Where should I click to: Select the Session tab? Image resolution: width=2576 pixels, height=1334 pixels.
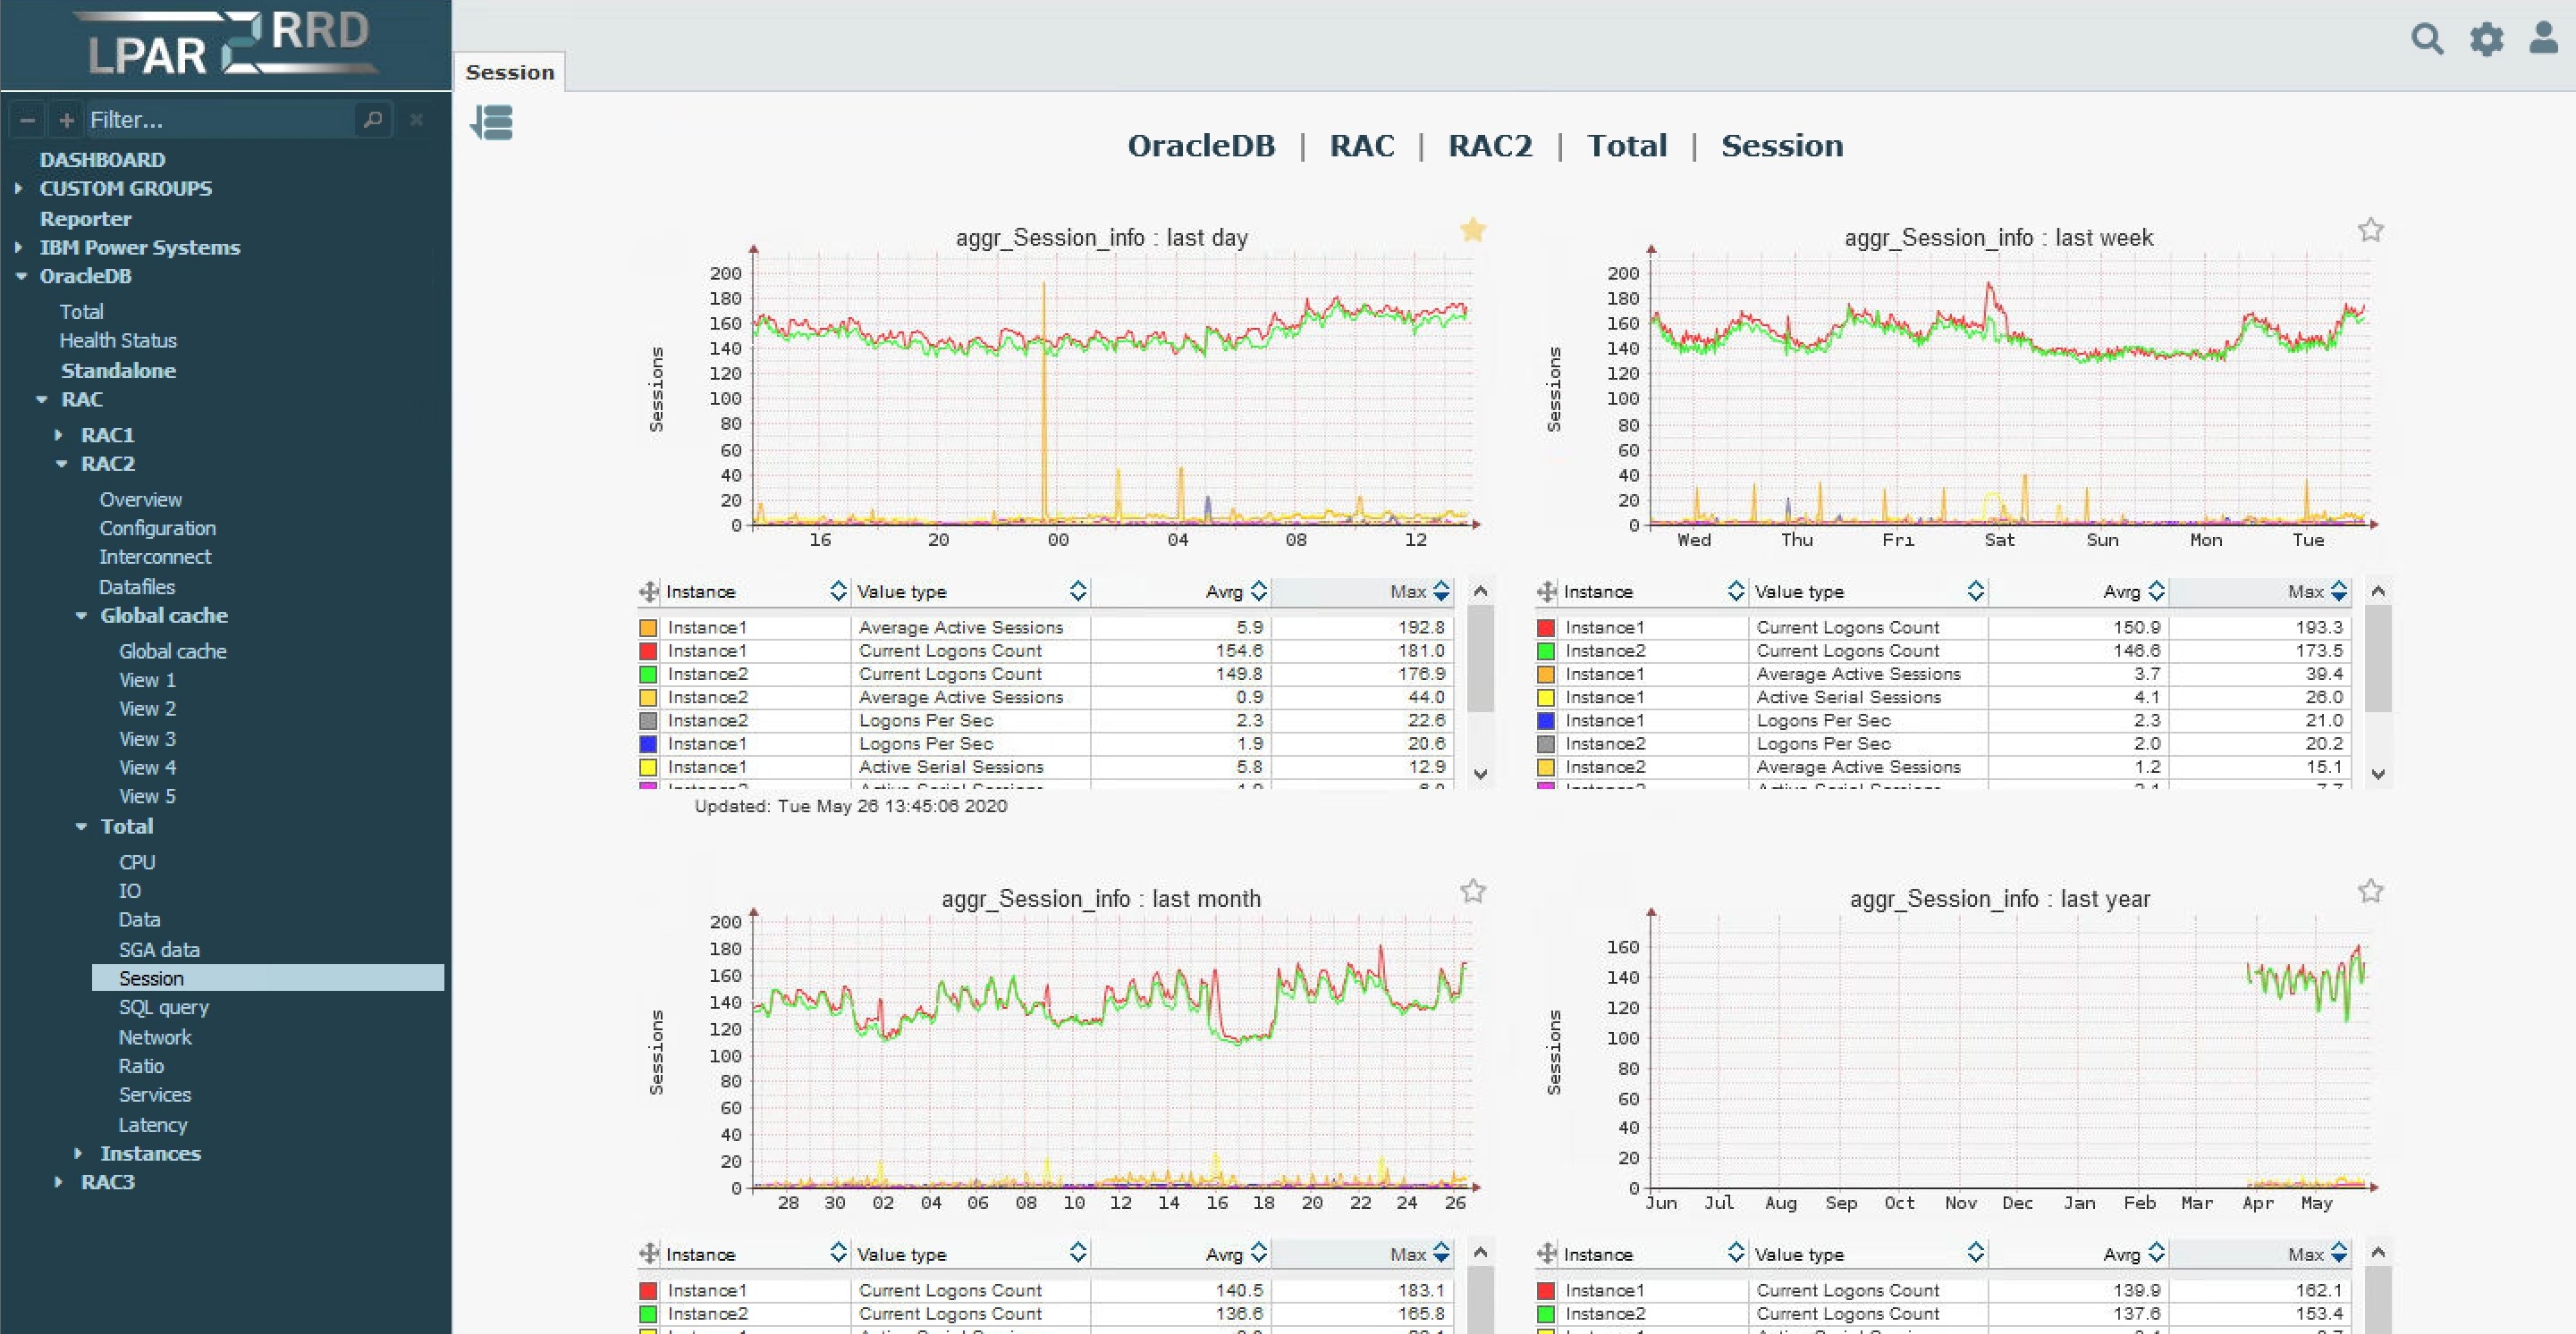510,72
